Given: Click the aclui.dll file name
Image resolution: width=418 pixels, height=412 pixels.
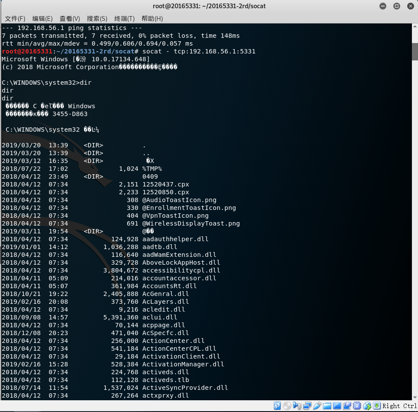Looking at the screenshot, I should [160, 317].
